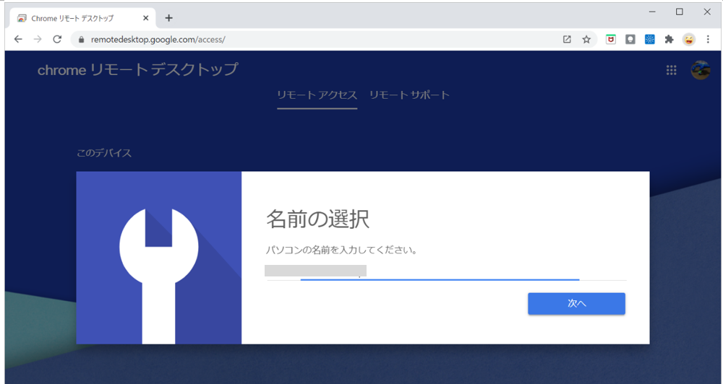Open Chrome's three-dot menu

(x=708, y=40)
